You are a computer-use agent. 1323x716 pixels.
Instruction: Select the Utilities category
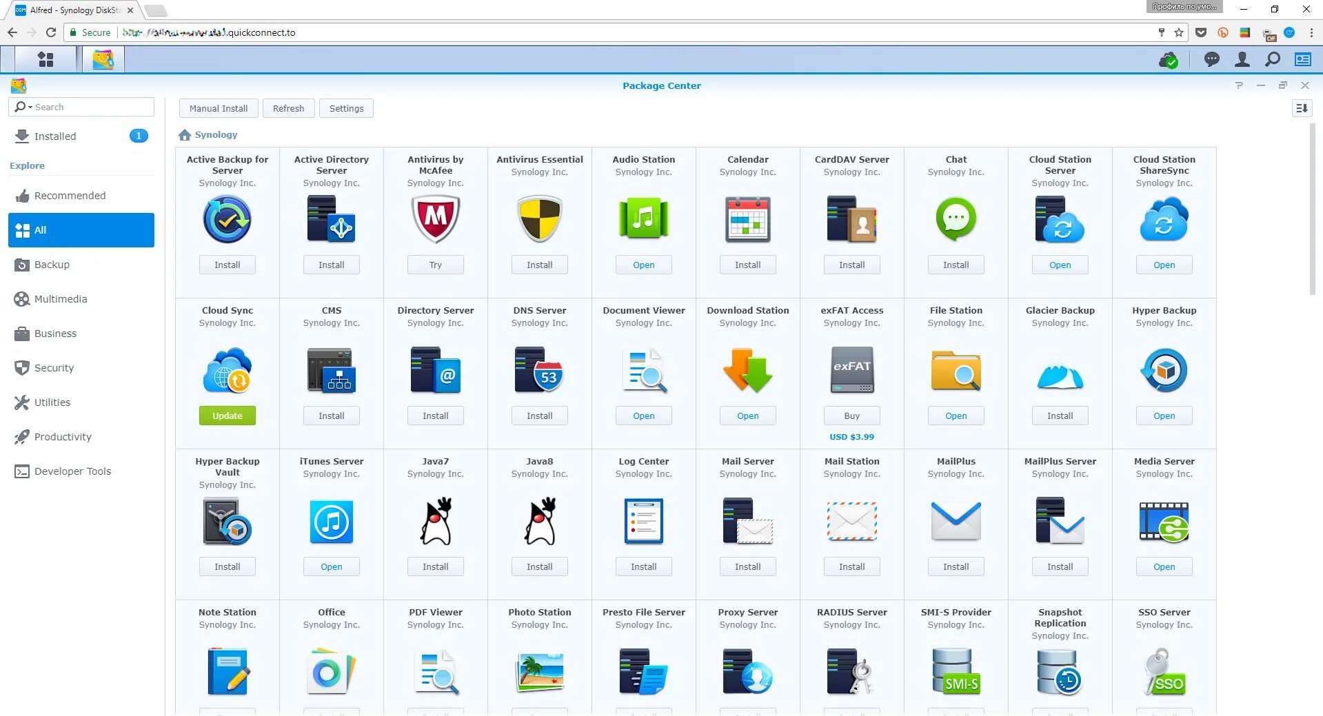(x=81, y=402)
